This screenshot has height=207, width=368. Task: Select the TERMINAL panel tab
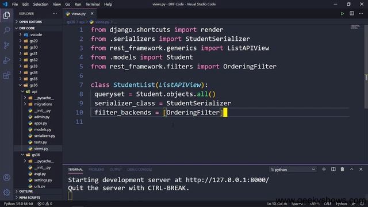point(75,169)
